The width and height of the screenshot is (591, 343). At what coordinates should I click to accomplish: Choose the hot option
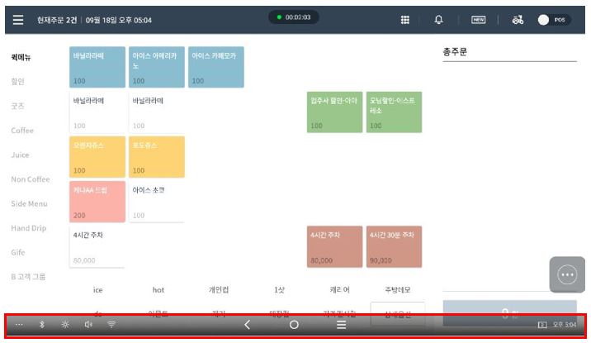click(x=158, y=290)
